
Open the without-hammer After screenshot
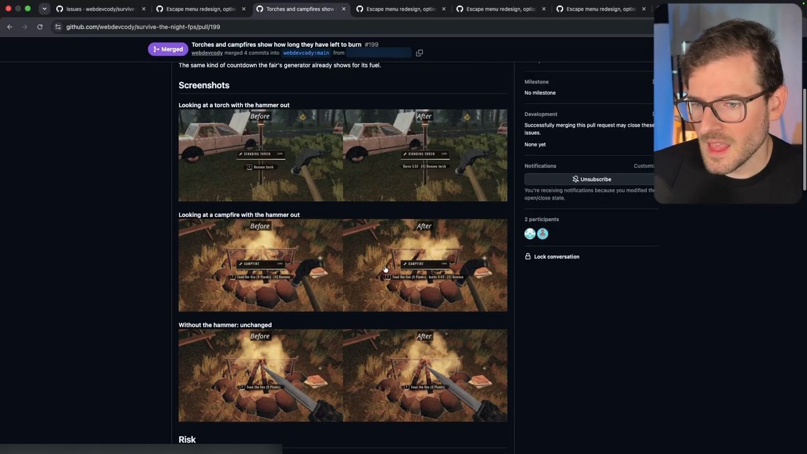click(x=425, y=376)
